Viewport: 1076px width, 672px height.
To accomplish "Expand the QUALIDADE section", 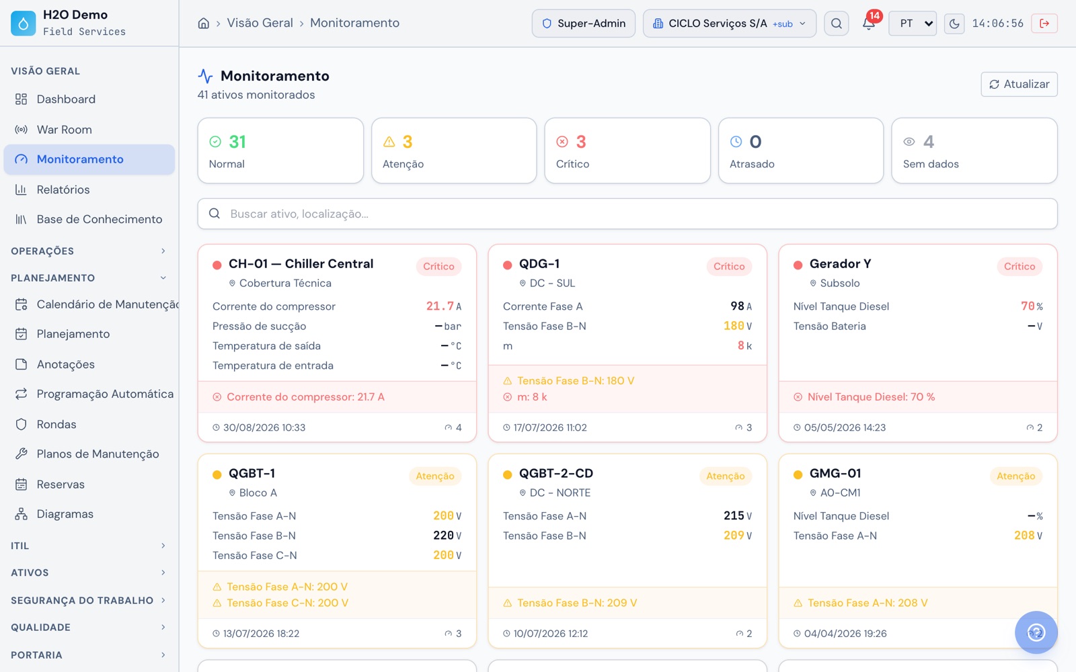I will [x=89, y=627].
